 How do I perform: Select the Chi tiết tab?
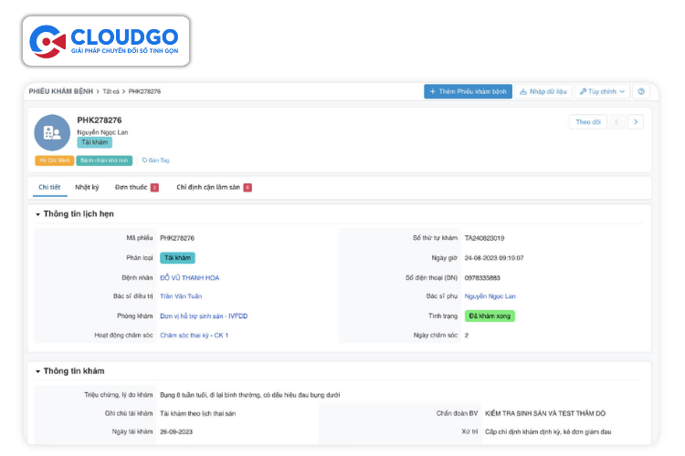[x=49, y=187]
